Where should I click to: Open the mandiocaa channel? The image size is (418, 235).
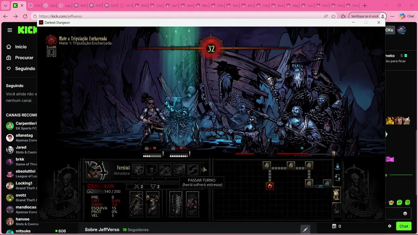coord(21,209)
